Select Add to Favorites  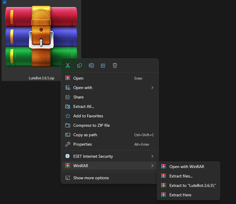click(x=110, y=116)
